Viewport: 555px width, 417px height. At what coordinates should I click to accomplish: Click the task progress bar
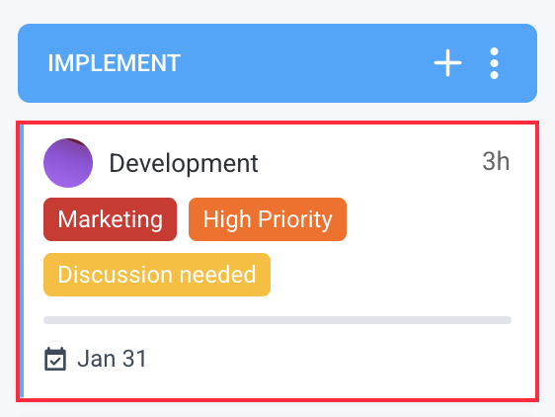(x=277, y=320)
